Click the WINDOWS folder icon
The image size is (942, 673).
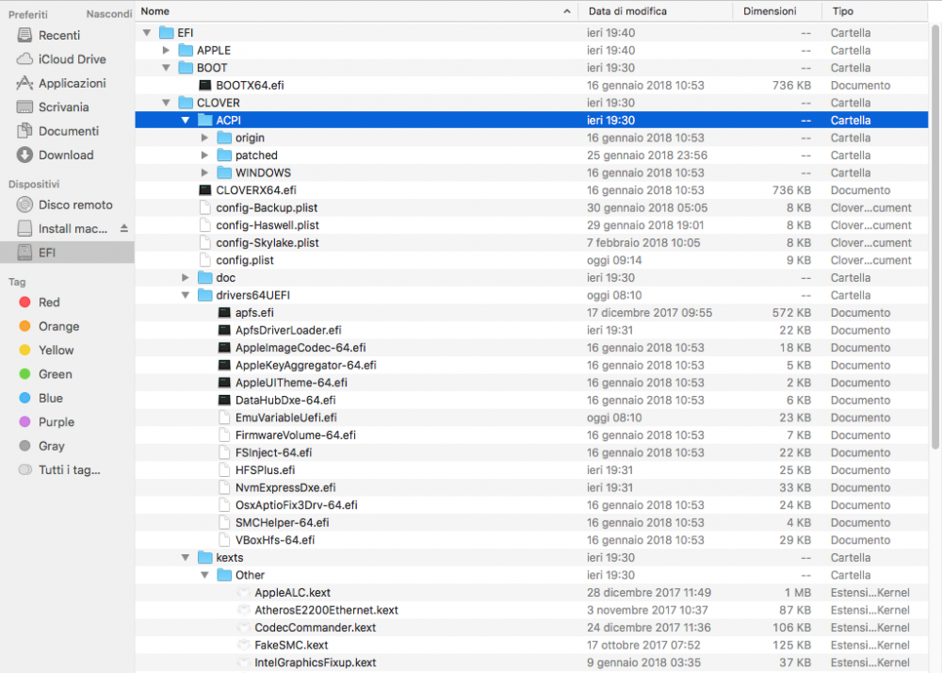click(224, 173)
